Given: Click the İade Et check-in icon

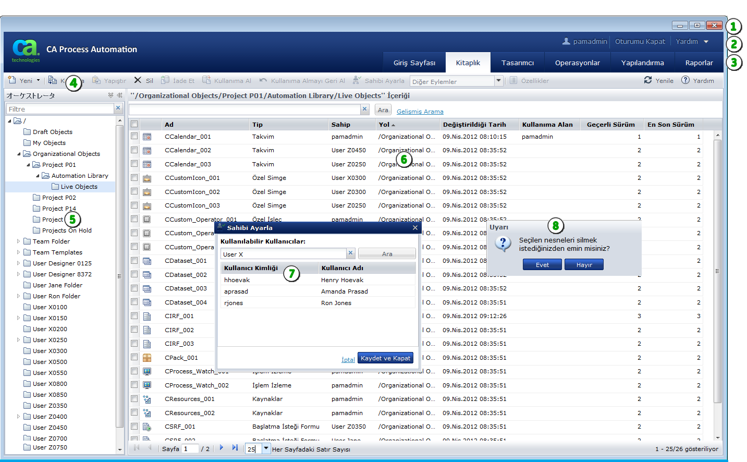Looking at the screenshot, I should (165, 80).
